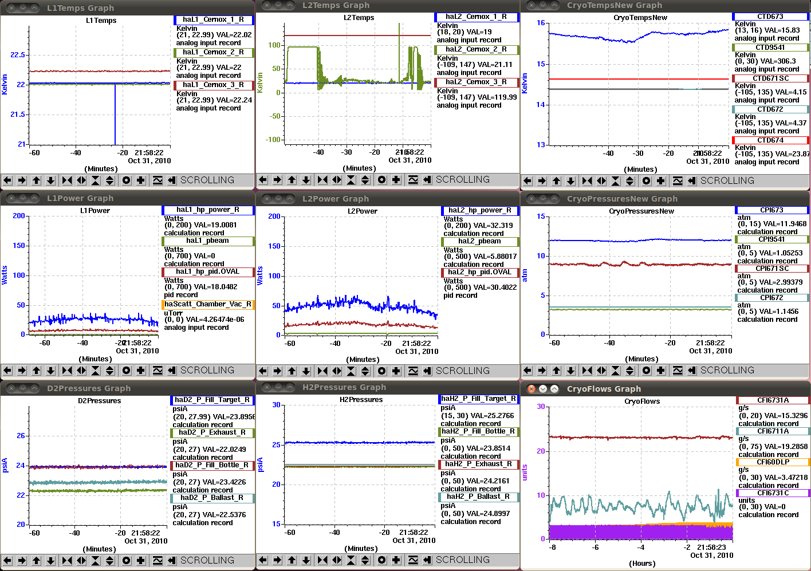Select haH2_P_Ballast_R legend label
The width and height of the screenshot is (811, 571).
pyautogui.click(x=479, y=497)
